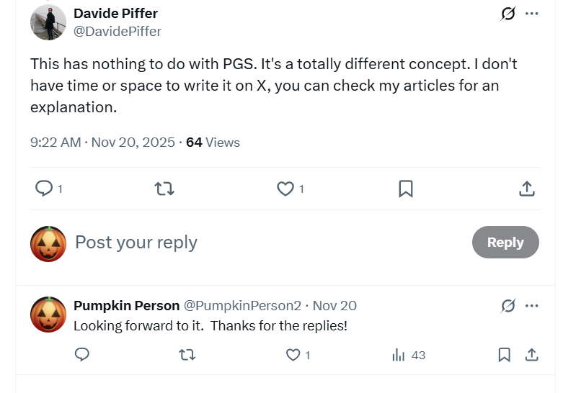Repost Pumpkin Person's reply

click(x=187, y=355)
